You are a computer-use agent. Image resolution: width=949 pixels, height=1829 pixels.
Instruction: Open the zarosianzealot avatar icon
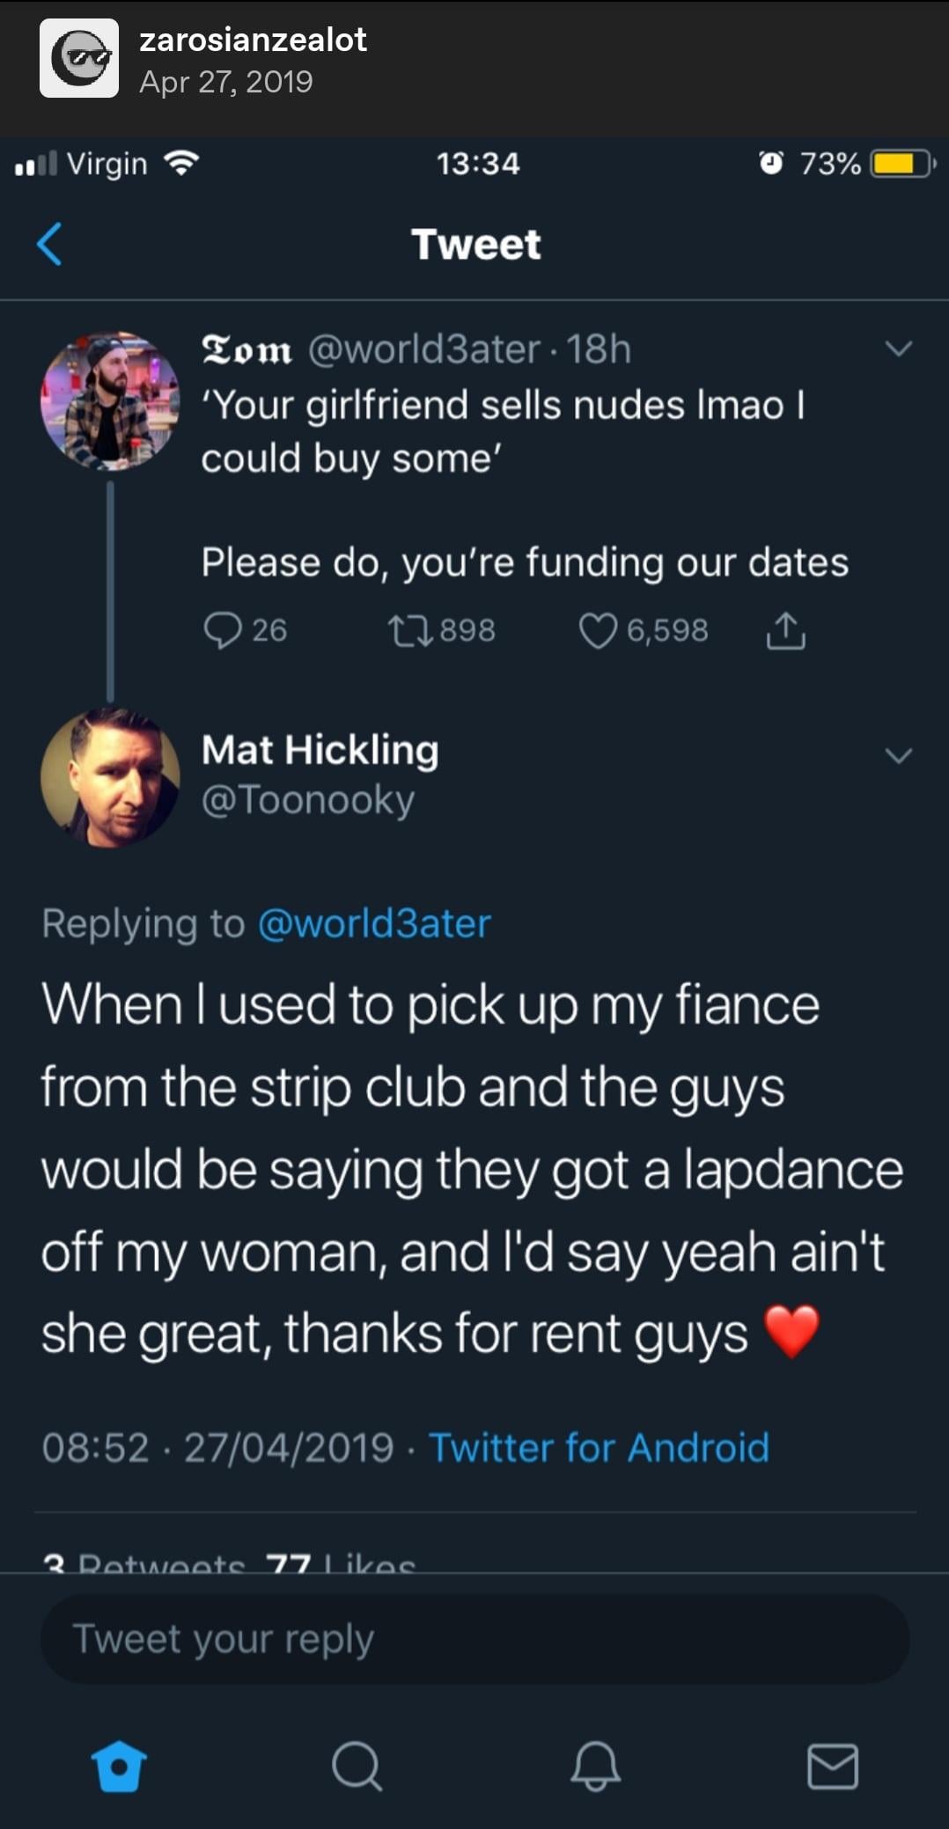(x=79, y=58)
